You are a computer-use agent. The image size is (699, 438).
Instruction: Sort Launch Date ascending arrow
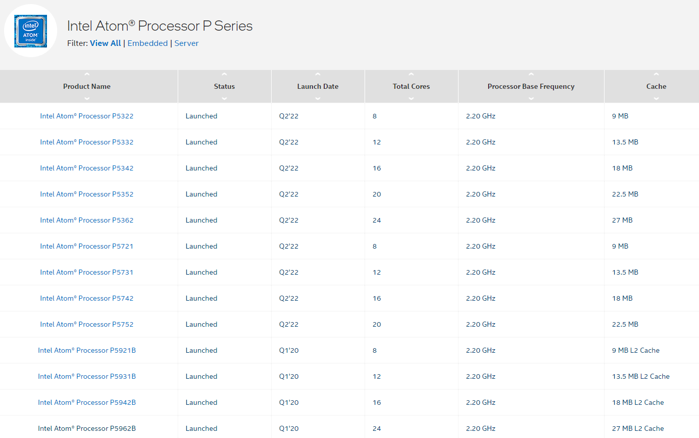click(x=318, y=75)
